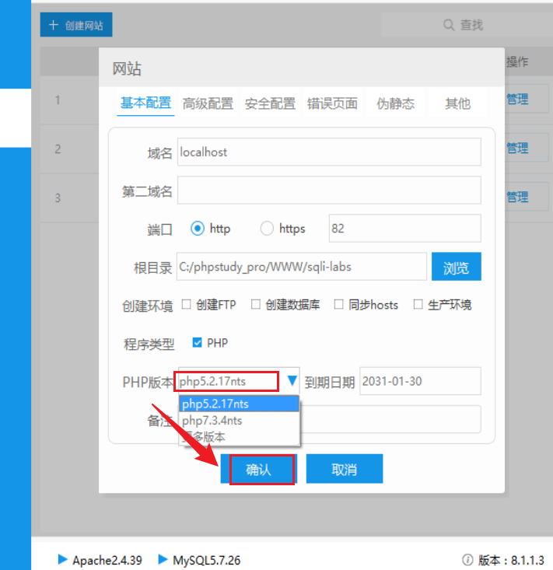Choose php5.2.17nts in the dropdown list
This screenshot has height=570, width=553.
pos(239,404)
